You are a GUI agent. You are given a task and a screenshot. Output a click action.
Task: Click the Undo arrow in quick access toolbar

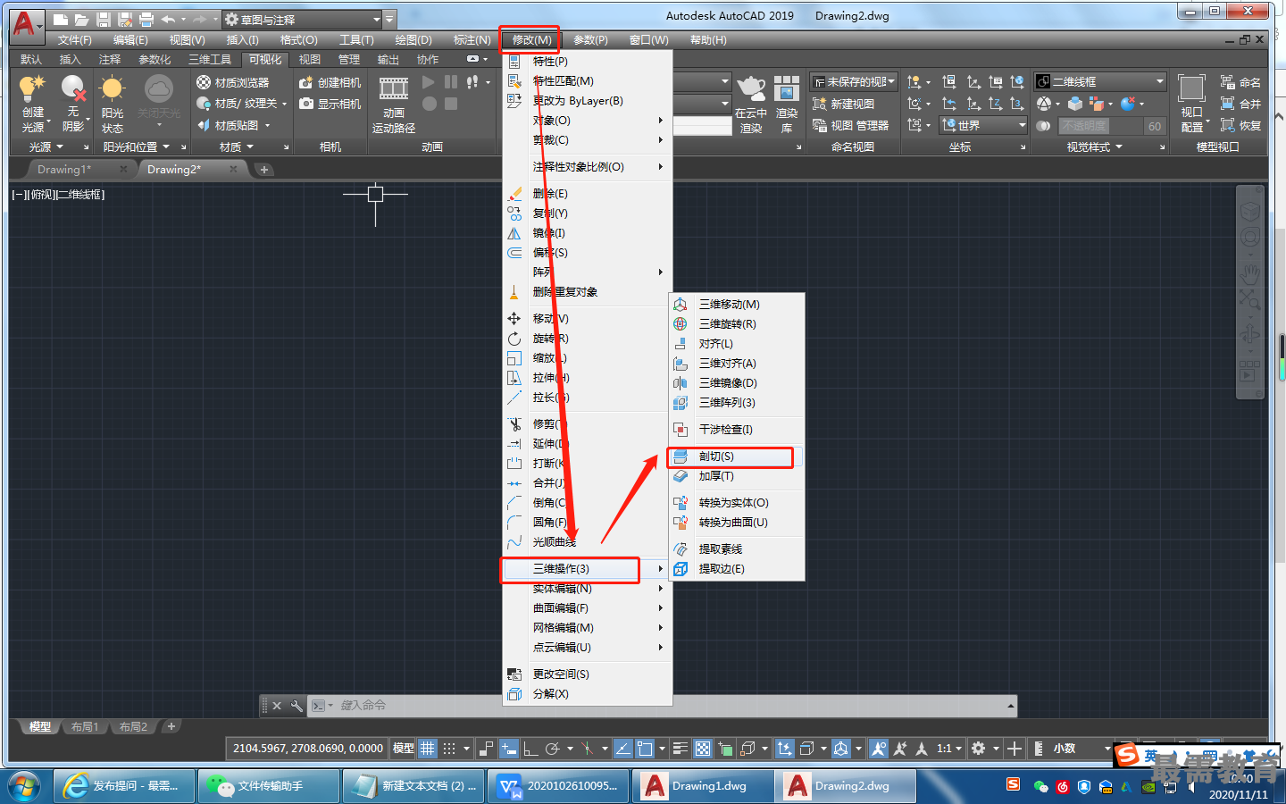168,19
